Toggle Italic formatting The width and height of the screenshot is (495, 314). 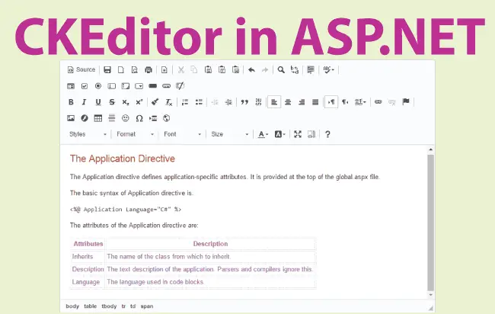(84, 102)
